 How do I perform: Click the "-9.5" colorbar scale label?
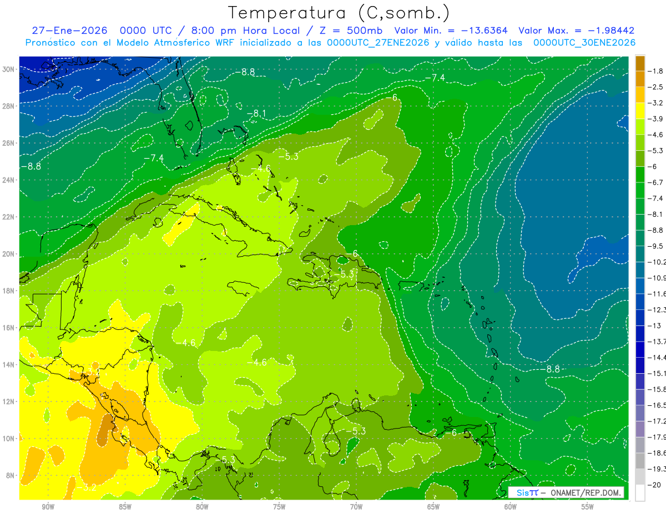[656, 246]
